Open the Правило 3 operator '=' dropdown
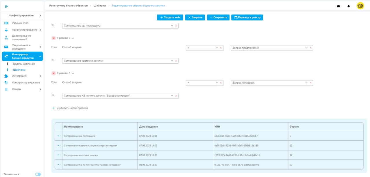This screenshot has width=370, height=177. point(217,83)
